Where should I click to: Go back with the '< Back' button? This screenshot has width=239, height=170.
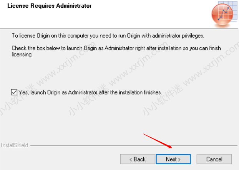[x=138, y=159]
